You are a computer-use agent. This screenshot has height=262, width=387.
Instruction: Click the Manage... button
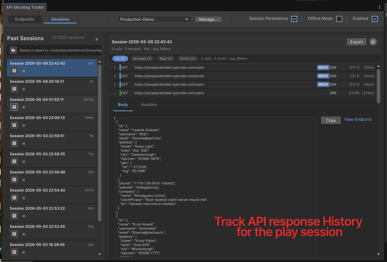tap(208, 19)
